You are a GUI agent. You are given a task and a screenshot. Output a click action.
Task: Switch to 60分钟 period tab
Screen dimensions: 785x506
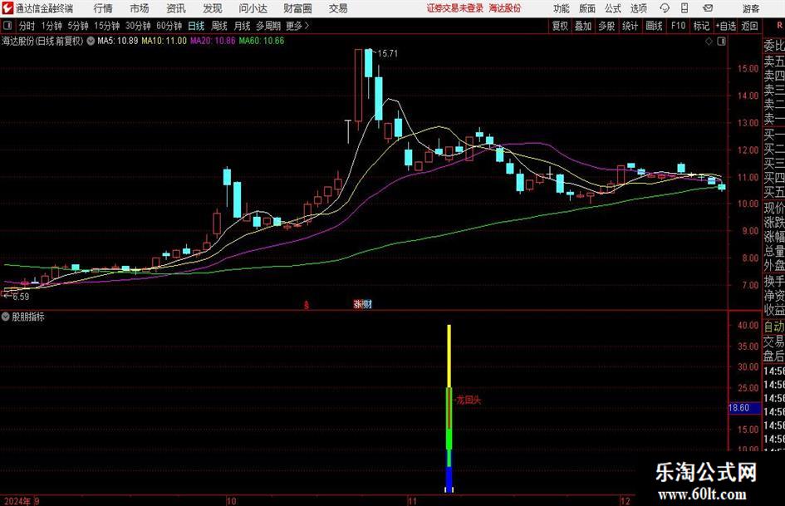click(x=169, y=26)
